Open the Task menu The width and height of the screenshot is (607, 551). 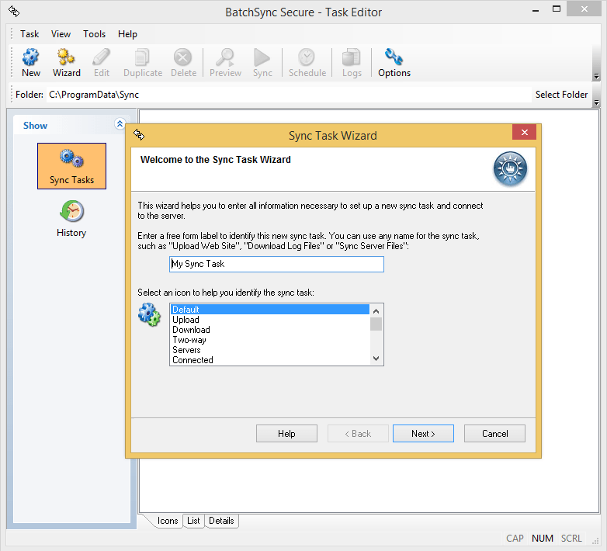pos(29,34)
